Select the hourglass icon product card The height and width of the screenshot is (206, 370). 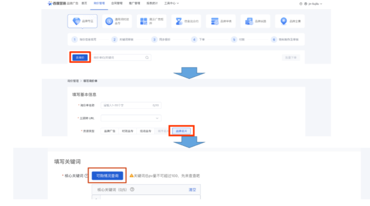click(186, 21)
